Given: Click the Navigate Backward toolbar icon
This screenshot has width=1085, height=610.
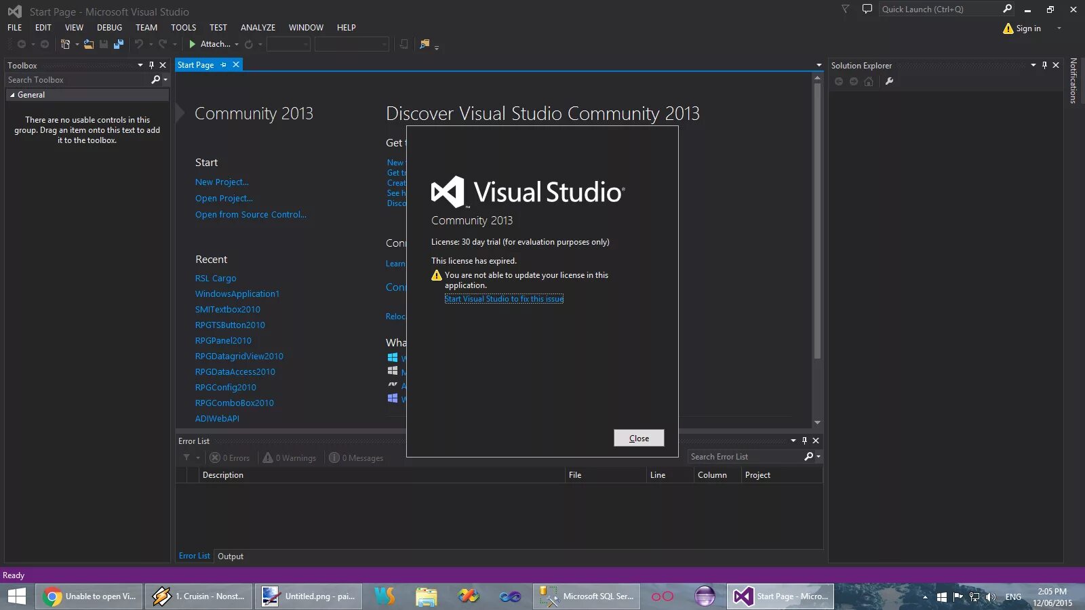Looking at the screenshot, I should click(22, 44).
